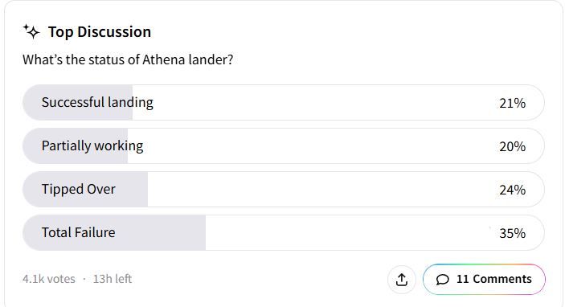Click the sparkle icon beside Top Discussion
The width and height of the screenshot is (565, 307).
point(31,31)
